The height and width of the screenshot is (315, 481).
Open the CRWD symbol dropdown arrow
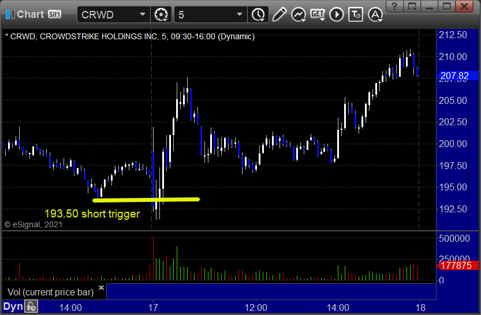(x=142, y=14)
